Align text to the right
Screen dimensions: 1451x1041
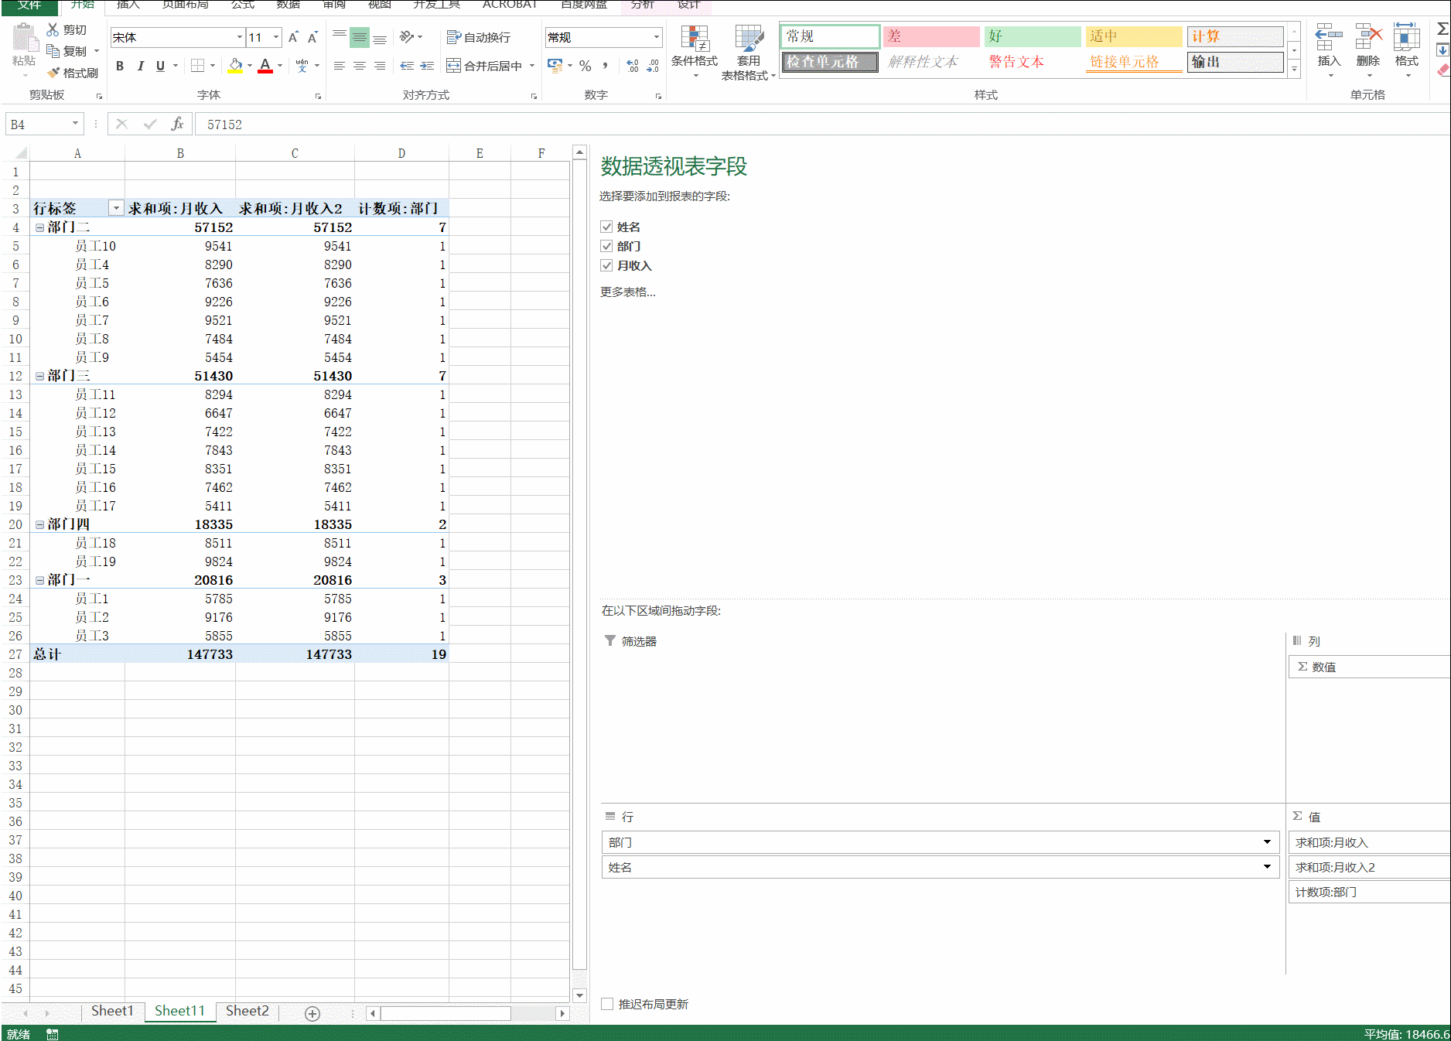[380, 66]
